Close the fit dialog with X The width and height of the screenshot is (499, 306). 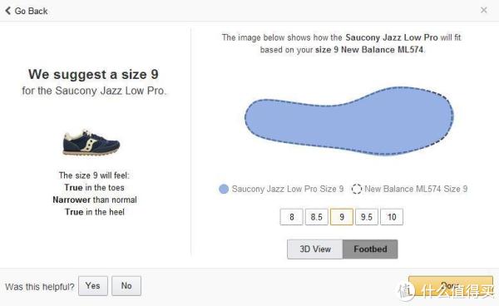484,10
